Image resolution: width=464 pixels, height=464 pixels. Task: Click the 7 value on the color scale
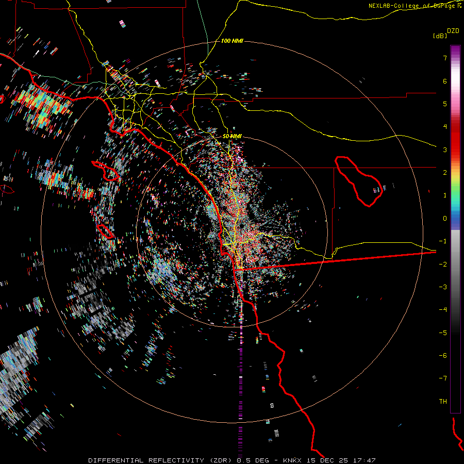(x=445, y=58)
